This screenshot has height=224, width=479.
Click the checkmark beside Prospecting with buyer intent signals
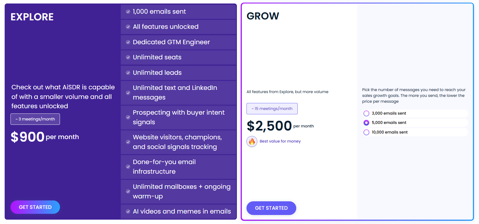click(128, 117)
